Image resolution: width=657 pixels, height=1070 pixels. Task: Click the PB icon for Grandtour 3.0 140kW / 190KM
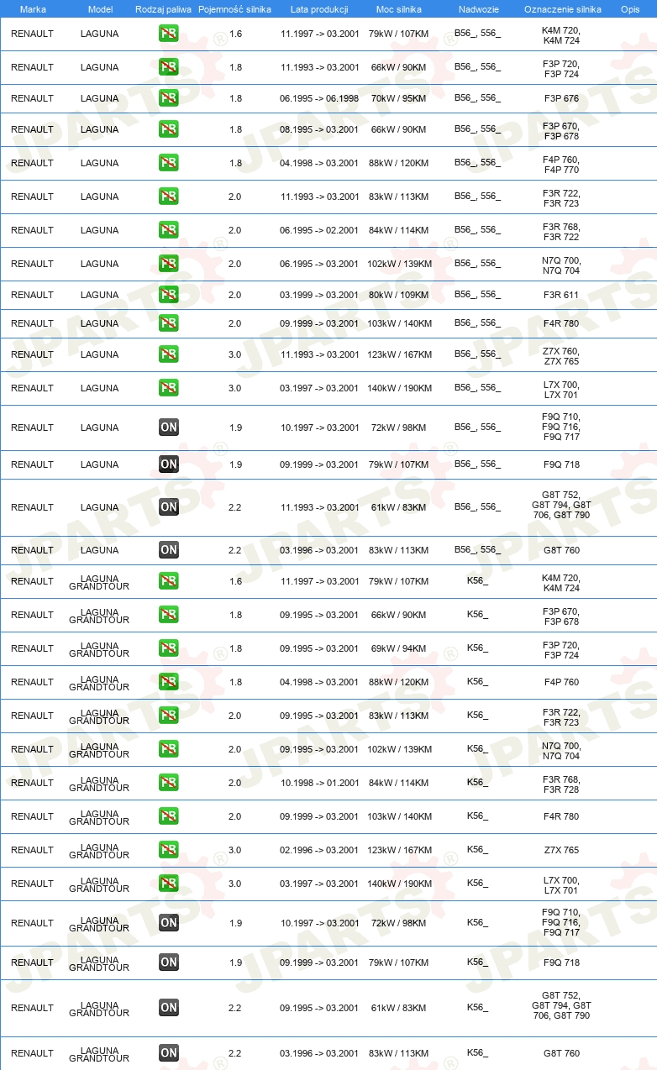coord(168,884)
